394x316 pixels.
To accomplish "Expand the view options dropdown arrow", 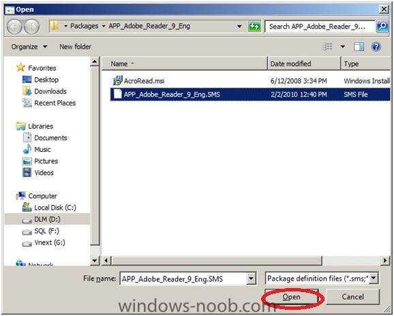I will (342, 46).
